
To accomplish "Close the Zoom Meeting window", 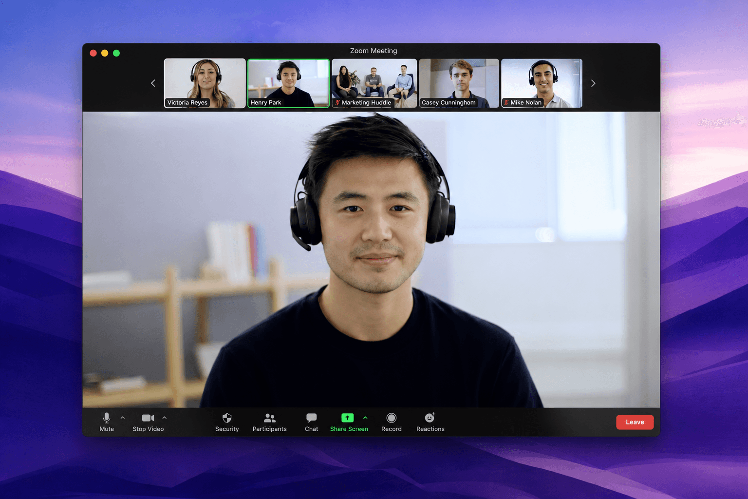I will [x=93, y=53].
